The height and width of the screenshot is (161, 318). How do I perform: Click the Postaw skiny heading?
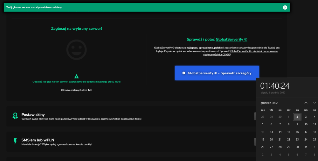[33, 115]
